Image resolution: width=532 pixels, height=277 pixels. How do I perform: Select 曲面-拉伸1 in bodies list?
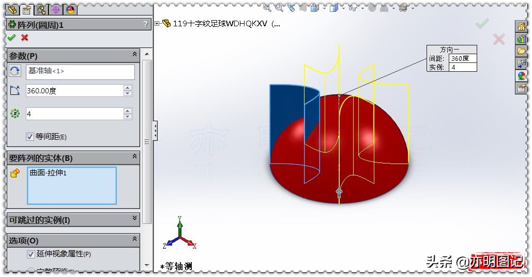tap(48, 173)
